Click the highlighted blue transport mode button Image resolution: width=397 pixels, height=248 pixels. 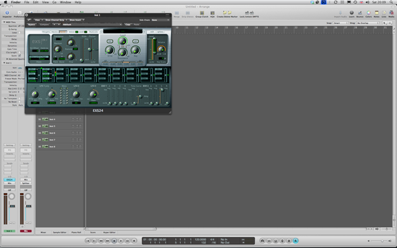pyautogui.click(x=296, y=241)
